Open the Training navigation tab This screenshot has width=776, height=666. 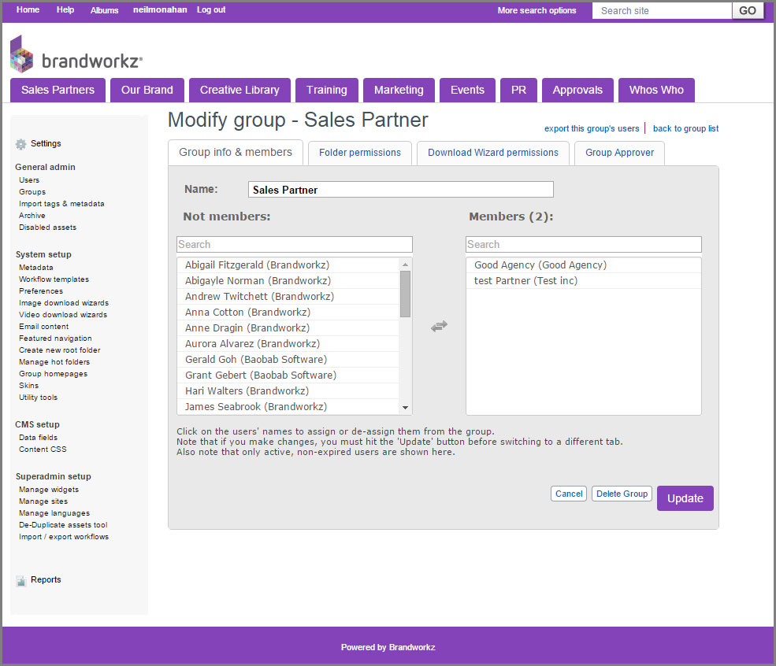tap(327, 90)
